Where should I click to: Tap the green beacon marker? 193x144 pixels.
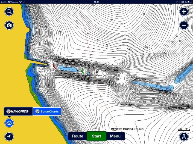tap(83, 71)
